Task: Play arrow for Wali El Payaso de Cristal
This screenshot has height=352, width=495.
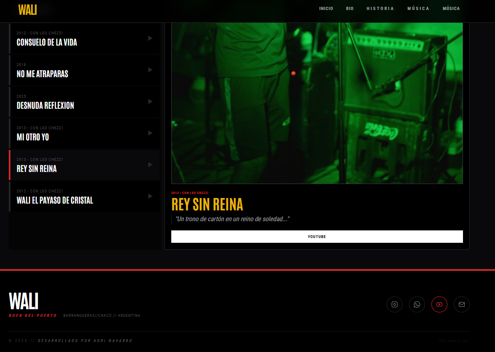Action: click(150, 196)
